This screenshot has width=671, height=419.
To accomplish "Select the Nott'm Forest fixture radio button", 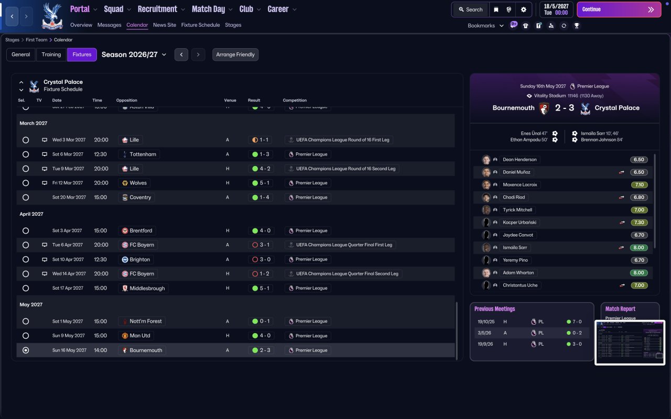I will point(26,321).
